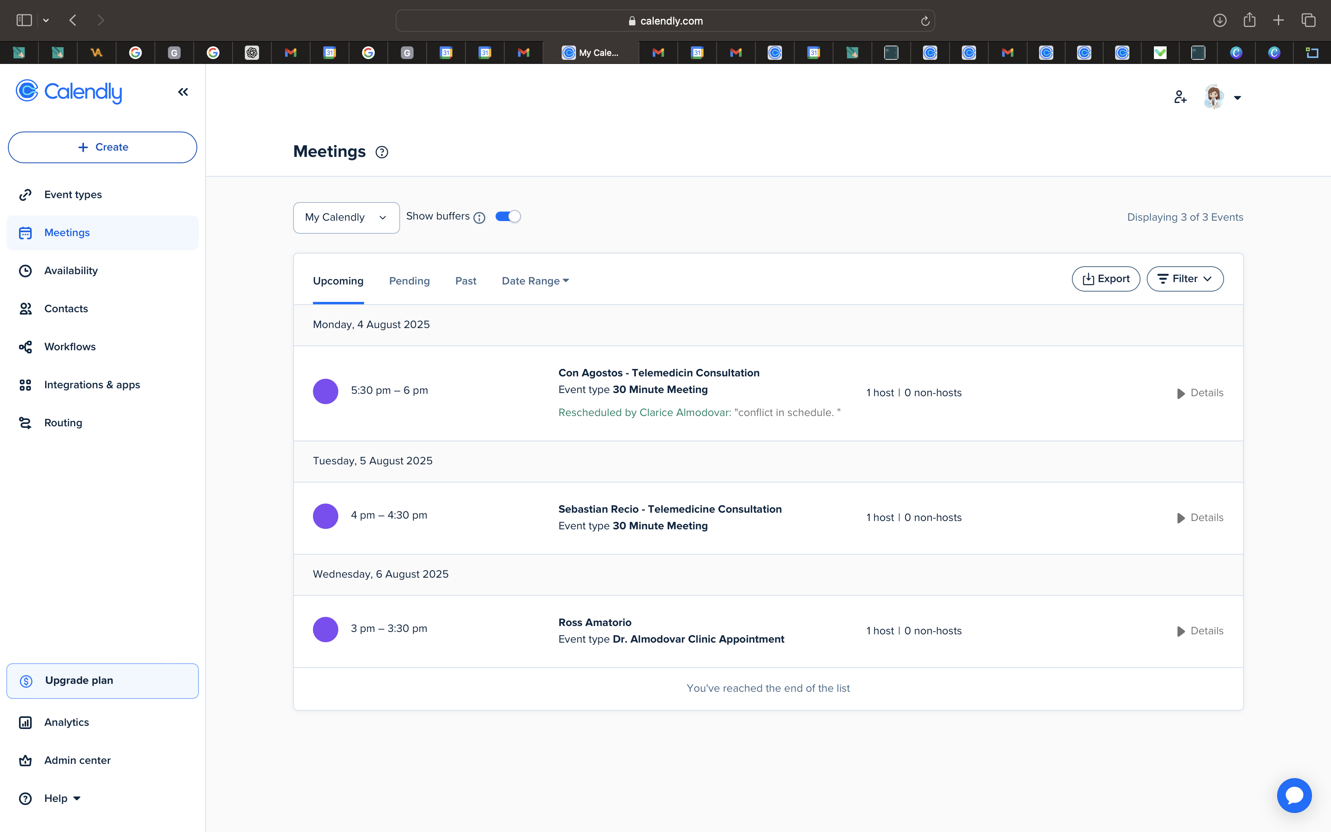Expand Details for Sebastian Recio meeting
1331x832 pixels.
pos(1200,518)
